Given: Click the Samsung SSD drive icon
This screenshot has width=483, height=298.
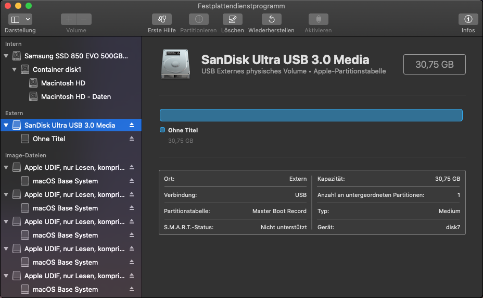Looking at the screenshot, I should [x=17, y=56].
